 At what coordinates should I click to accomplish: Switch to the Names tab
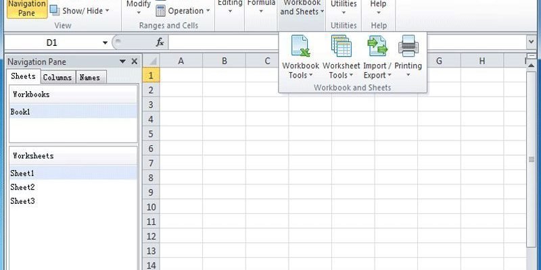[91, 78]
